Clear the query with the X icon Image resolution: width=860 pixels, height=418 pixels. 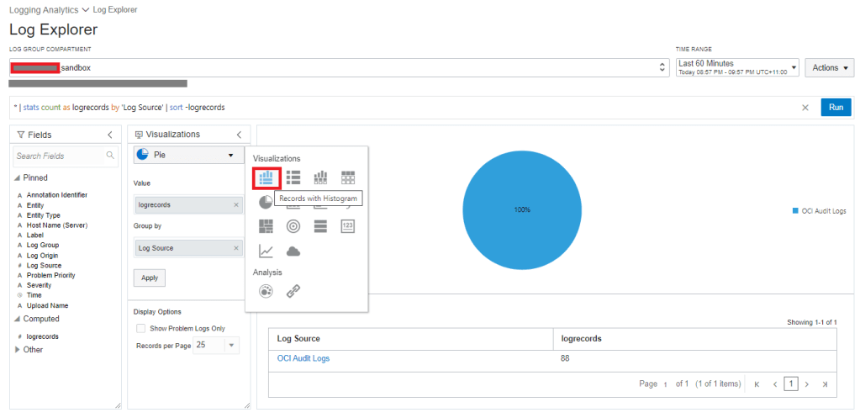point(805,108)
